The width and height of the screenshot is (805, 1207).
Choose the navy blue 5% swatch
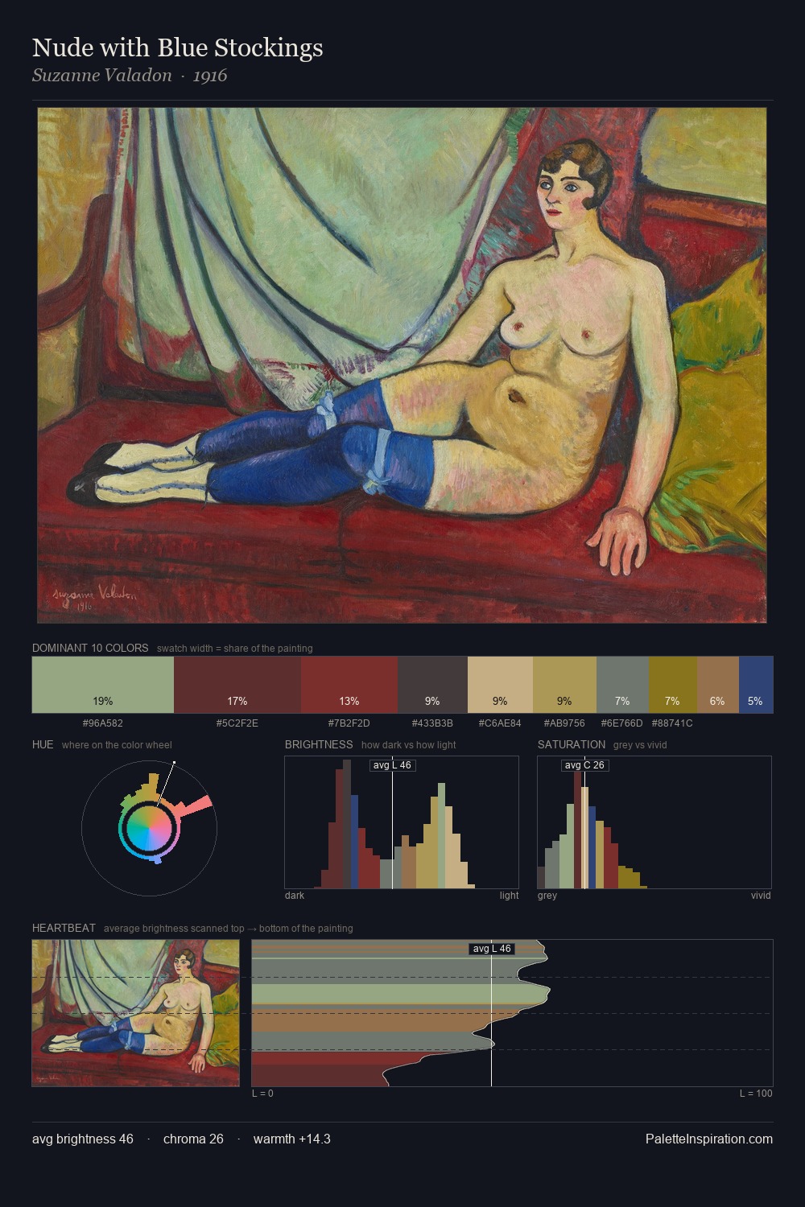click(756, 685)
